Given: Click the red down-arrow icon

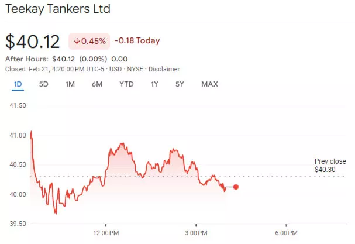Looking at the screenshot, I should (x=77, y=41).
